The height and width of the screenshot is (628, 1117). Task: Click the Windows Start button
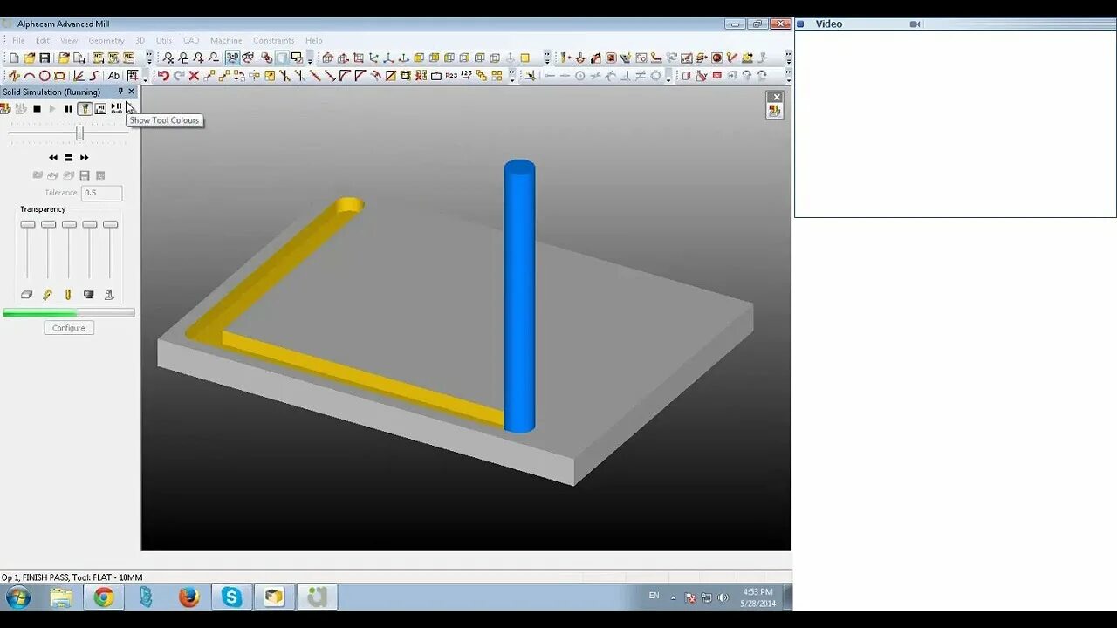click(18, 597)
